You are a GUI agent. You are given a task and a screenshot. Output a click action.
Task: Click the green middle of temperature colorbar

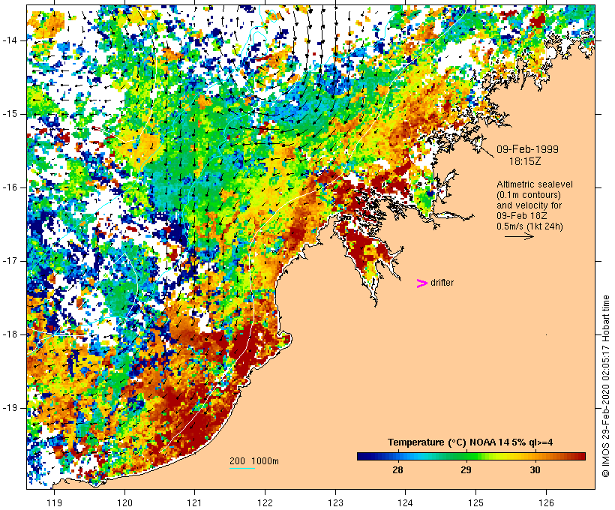[x=471, y=456]
